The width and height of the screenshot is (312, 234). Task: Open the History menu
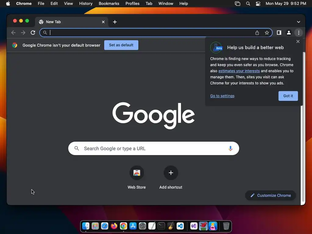[86, 4]
